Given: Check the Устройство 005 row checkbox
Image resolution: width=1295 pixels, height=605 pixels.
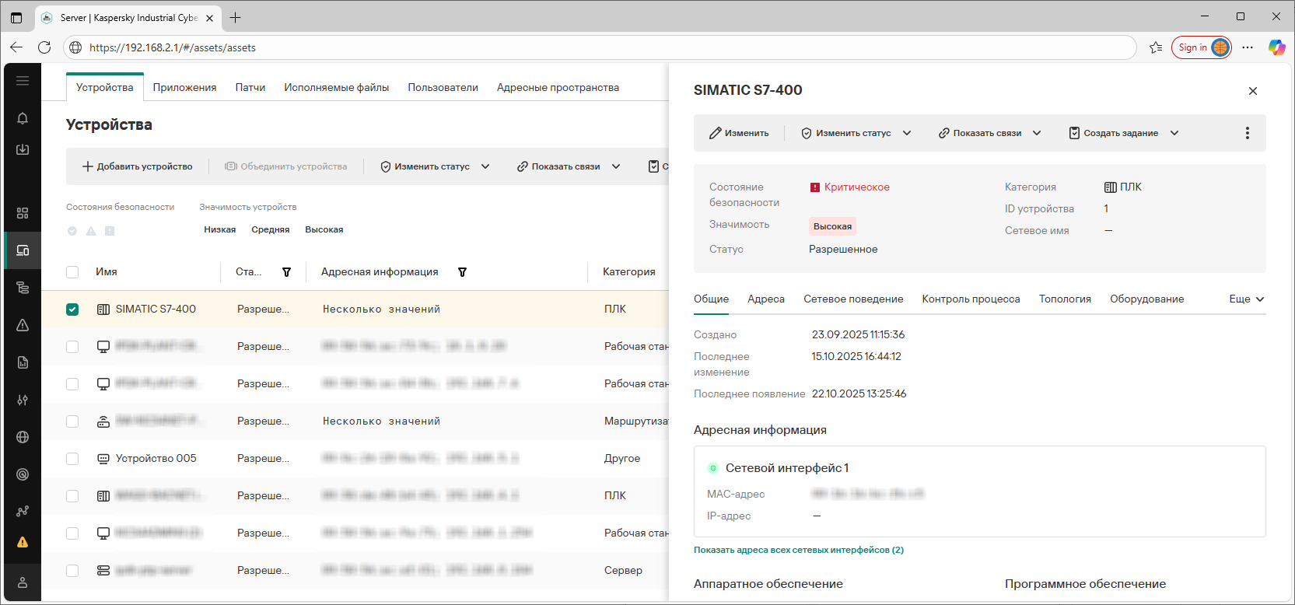Looking at the screenshot, I should 72,459.
